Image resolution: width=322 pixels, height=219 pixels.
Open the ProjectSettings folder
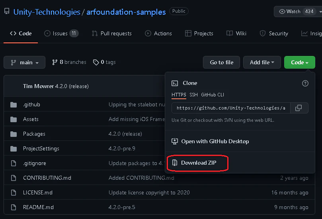point(41,149)
